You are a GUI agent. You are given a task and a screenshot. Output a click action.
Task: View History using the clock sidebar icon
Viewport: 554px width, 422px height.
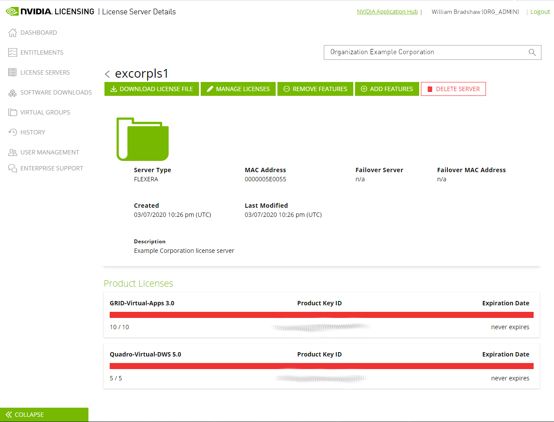12,132
